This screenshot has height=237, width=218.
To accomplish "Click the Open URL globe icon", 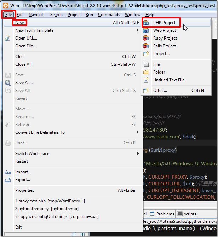I will pos(7,39).
